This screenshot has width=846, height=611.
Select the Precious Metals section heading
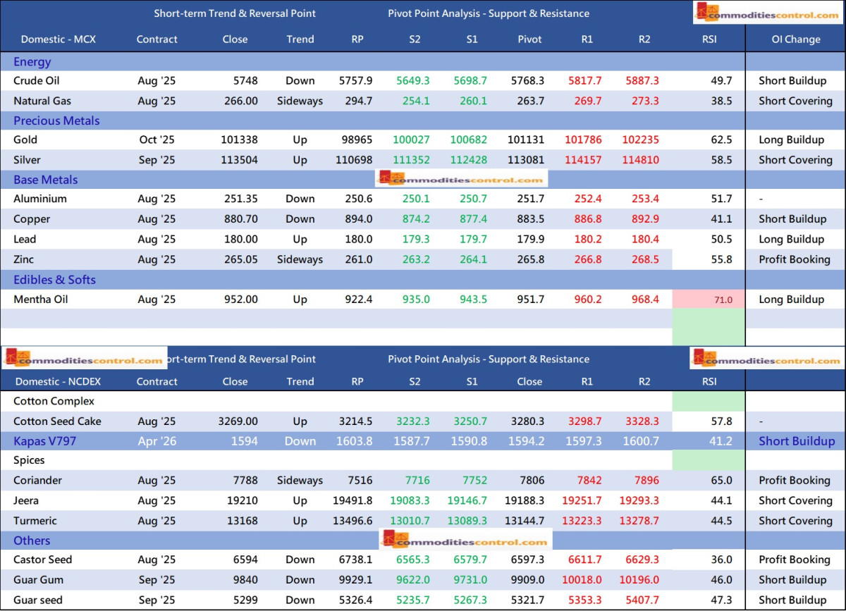click(56, 121)
